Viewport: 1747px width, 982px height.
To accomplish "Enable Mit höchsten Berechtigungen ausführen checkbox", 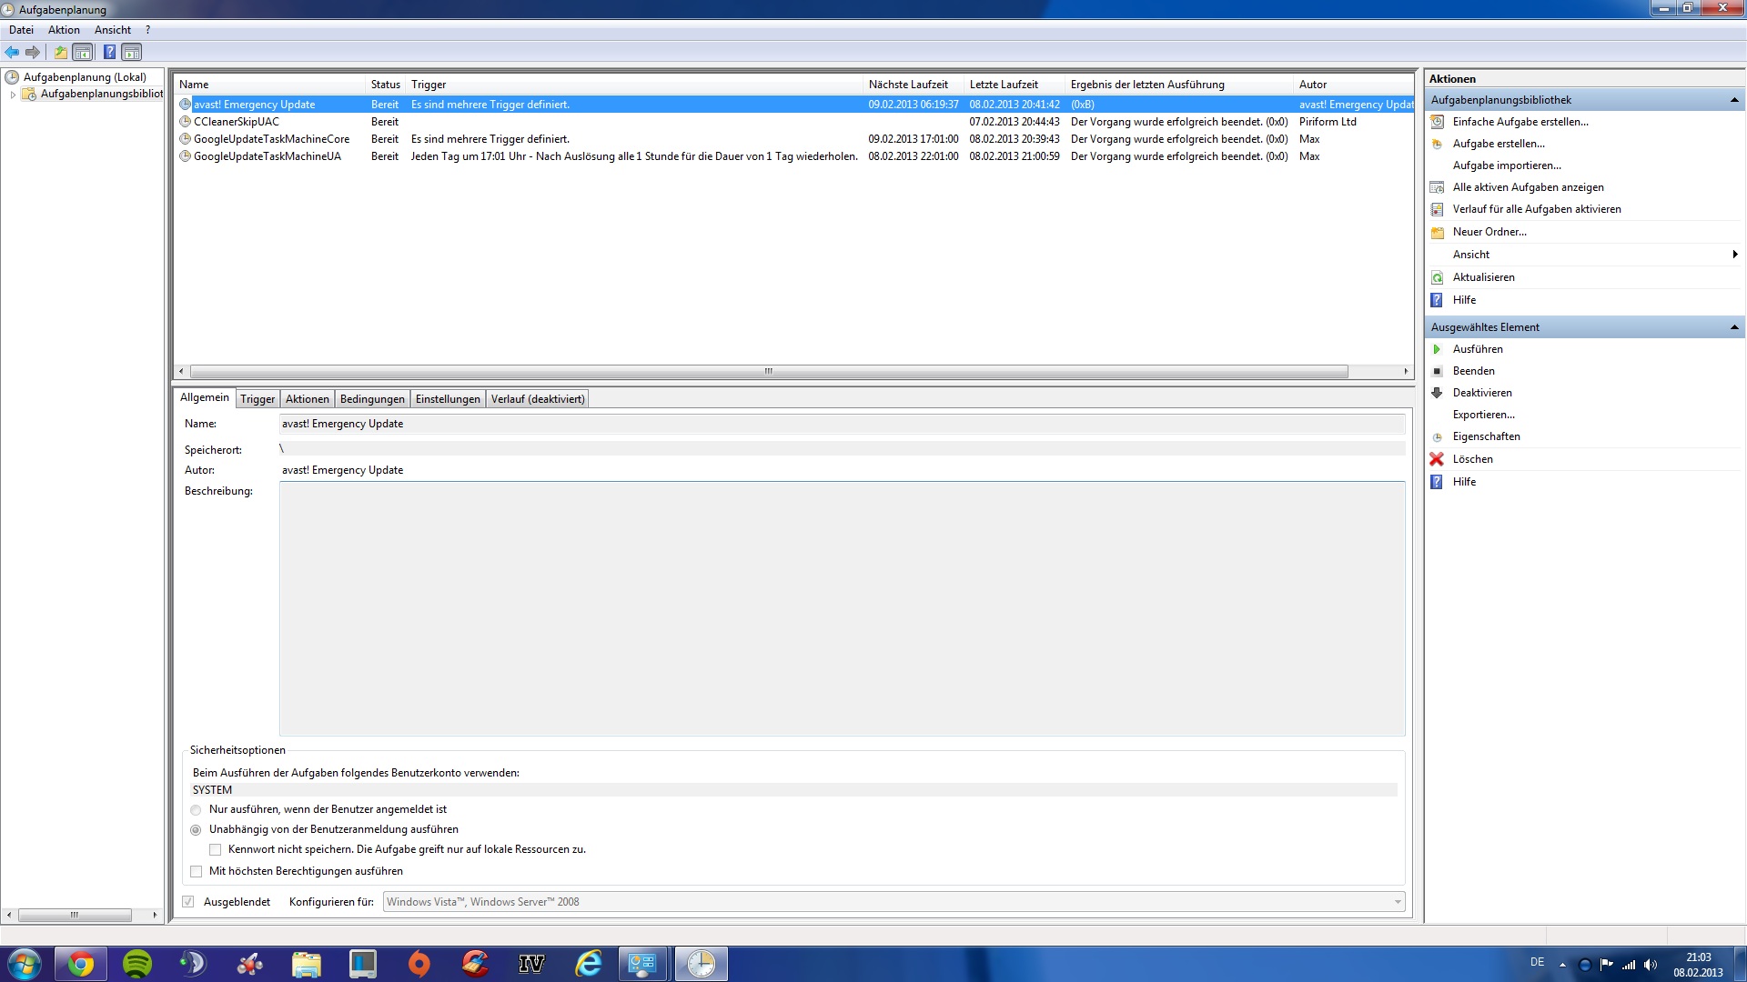I will (196, 871).
